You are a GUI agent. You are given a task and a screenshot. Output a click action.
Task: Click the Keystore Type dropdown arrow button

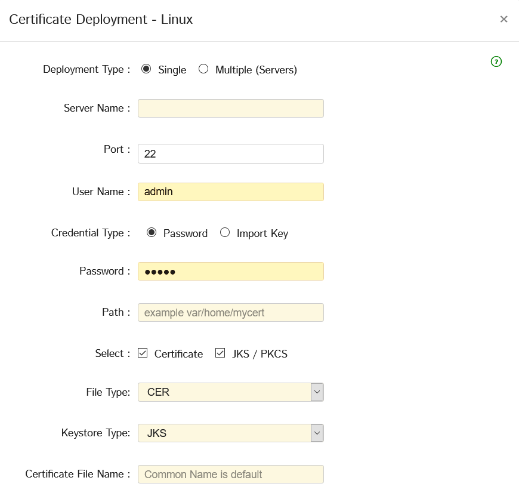317,433
